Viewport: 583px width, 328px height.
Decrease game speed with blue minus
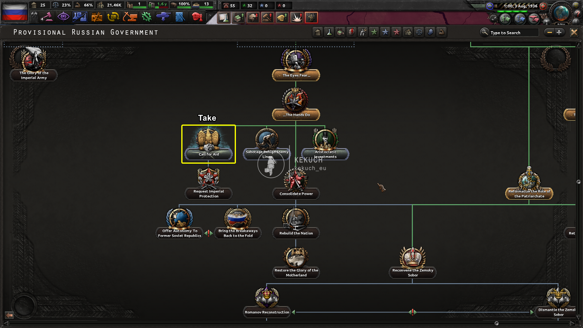[489, 6]
